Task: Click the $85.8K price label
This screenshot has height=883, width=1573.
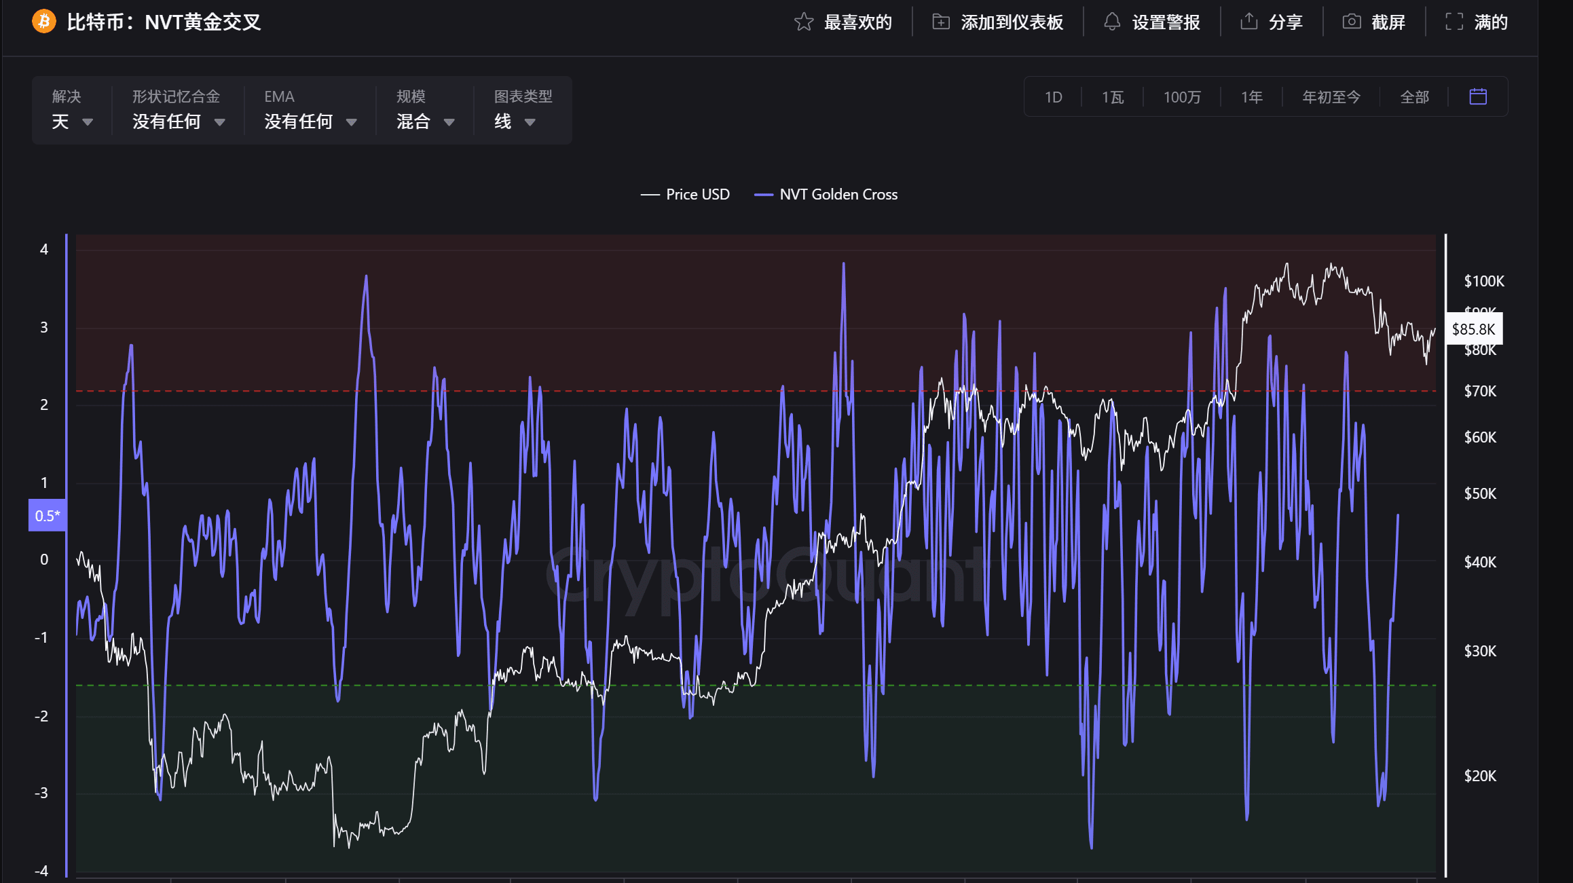Action: click(1473, 329)
